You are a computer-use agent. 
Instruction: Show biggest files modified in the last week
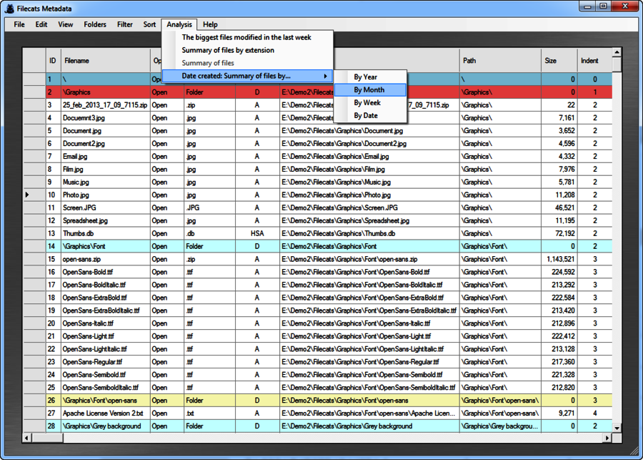tap(246, 37)
